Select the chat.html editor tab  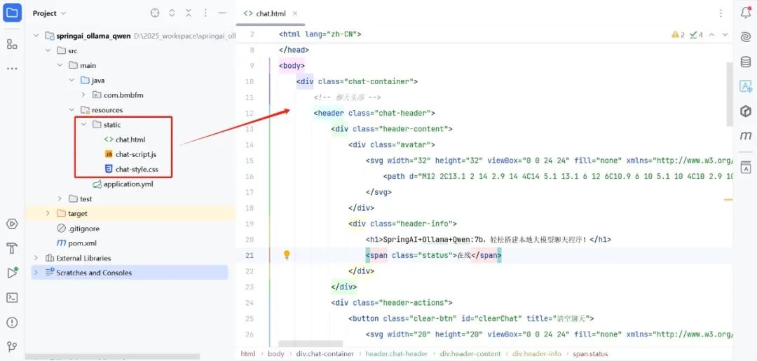point(271,13)
